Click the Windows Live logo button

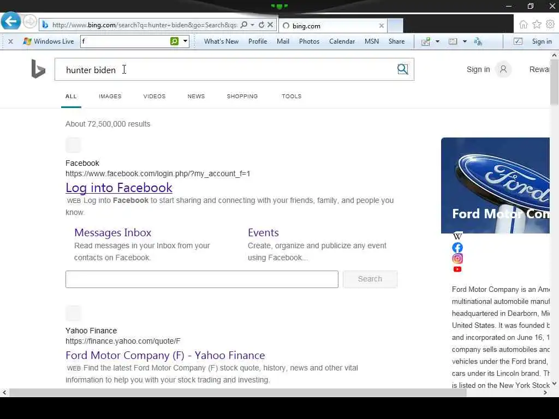tap(48, 41)
